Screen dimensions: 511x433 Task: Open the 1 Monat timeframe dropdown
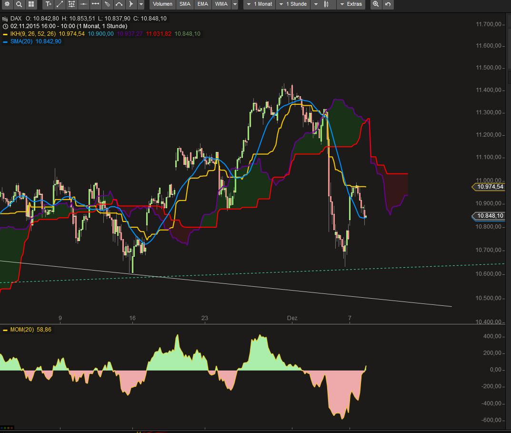(x=259, y=4)
